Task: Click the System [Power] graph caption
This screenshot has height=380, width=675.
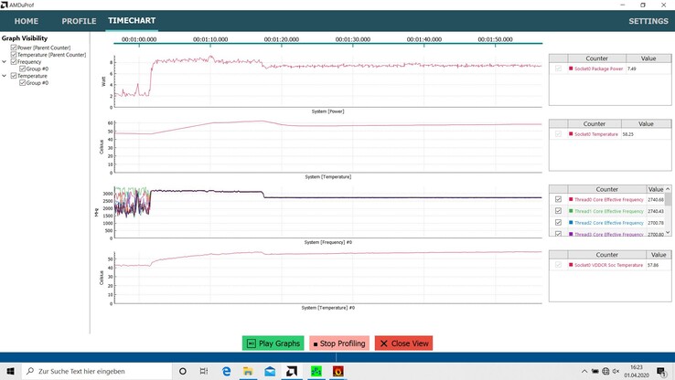Action: click(x=327, y=111)
